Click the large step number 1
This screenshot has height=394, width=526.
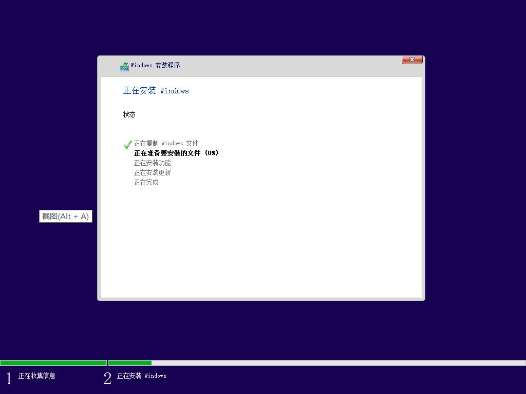coord(9,379)
